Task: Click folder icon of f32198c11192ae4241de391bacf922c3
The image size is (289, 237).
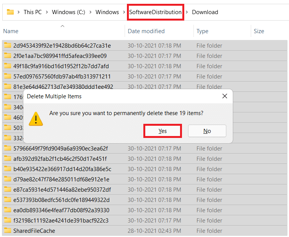Action: (x=8, y=221)
